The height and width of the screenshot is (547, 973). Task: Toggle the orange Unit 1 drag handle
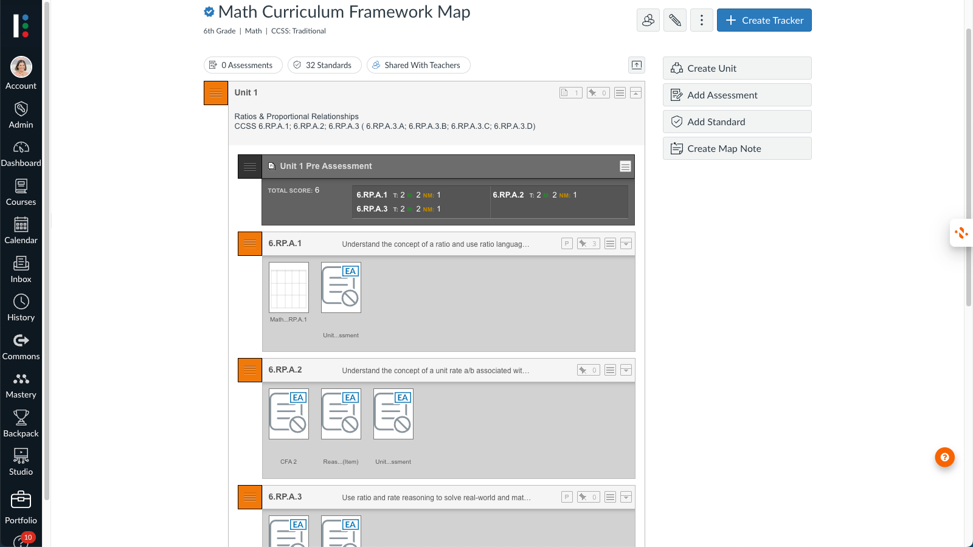[x=216, y=93]
